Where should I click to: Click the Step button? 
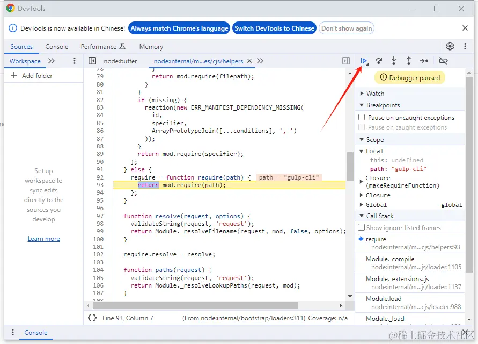424,61
